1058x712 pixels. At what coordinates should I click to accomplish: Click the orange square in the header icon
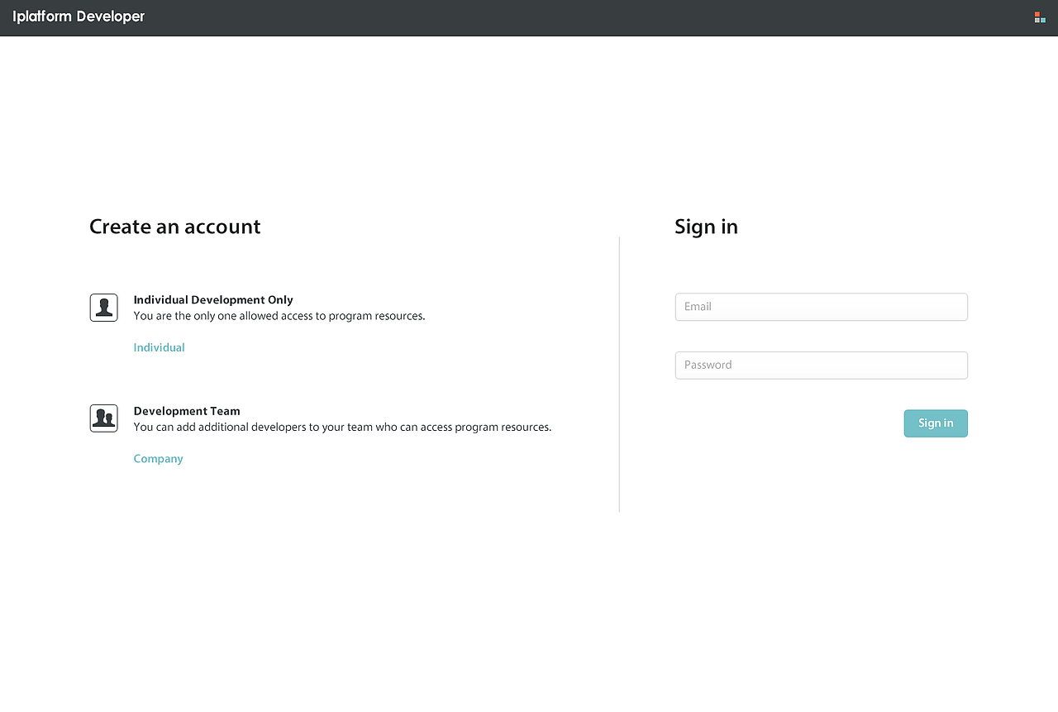pos(1037,14)
